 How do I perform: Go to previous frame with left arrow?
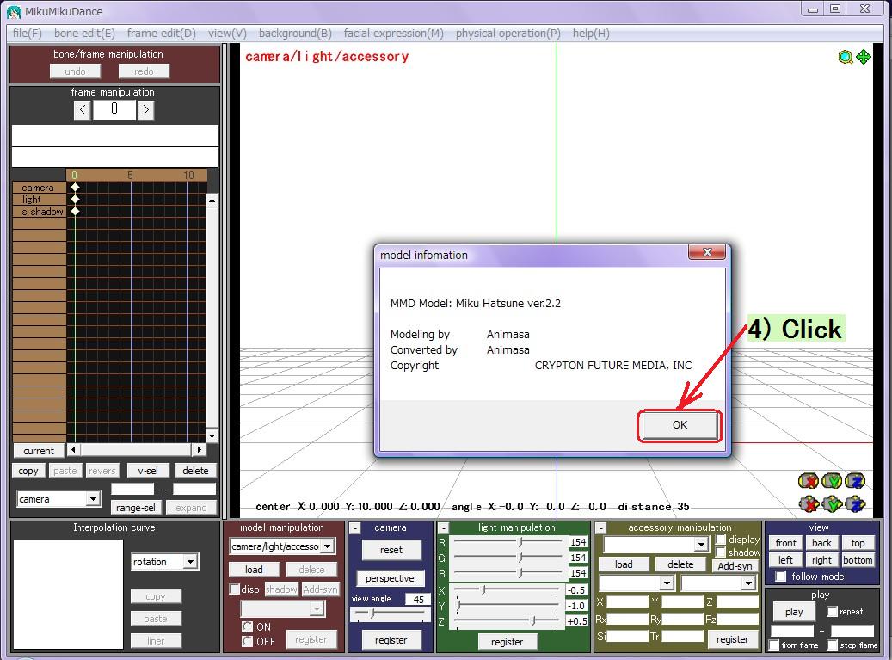pyautogui.click(x=83, y=110)
